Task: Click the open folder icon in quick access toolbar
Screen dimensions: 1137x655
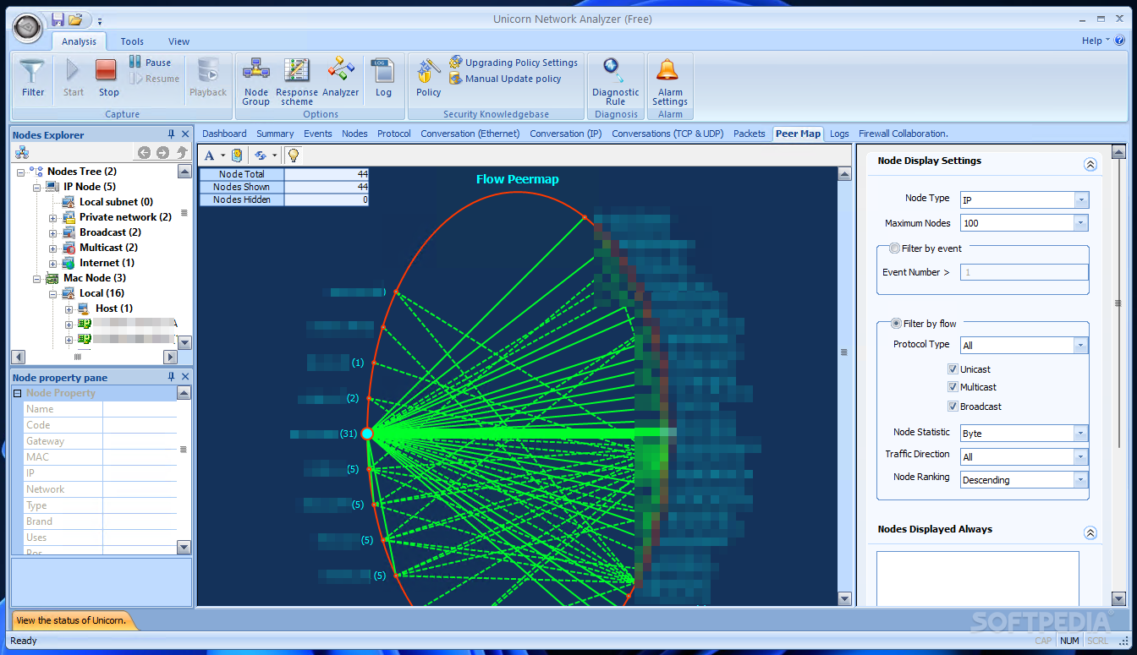Action: tap(75, 19)
